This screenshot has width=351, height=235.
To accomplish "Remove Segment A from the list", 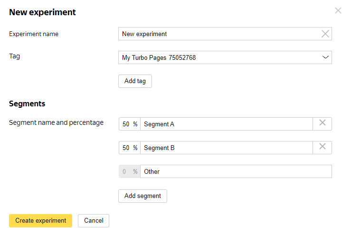I will [322, 123].
